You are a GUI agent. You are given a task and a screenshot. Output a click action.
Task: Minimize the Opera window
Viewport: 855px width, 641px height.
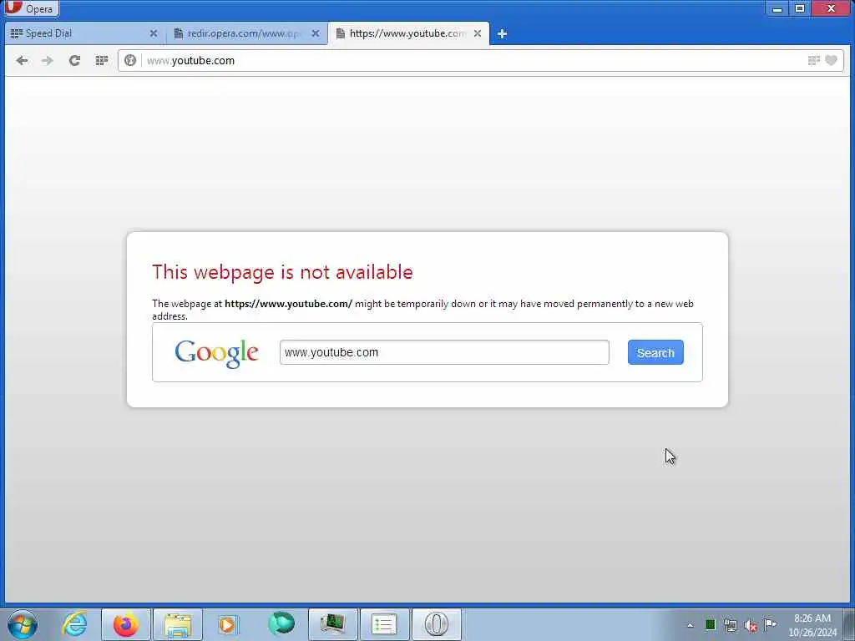pyautogui.click(x=777, y=8)
